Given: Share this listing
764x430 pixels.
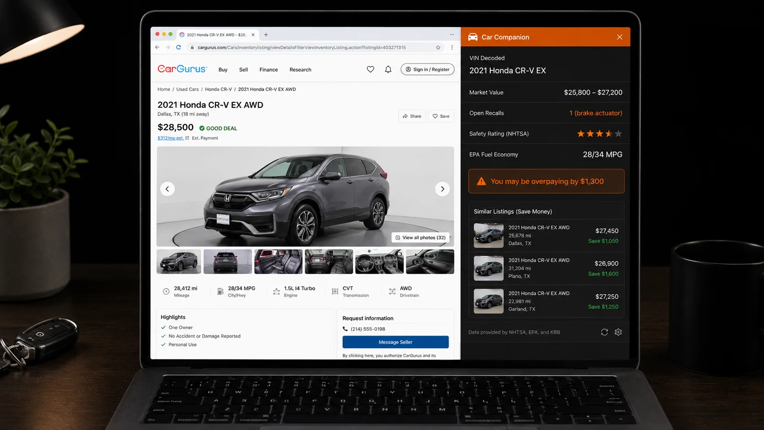Looking at the screenshot, I should [412, 116].
